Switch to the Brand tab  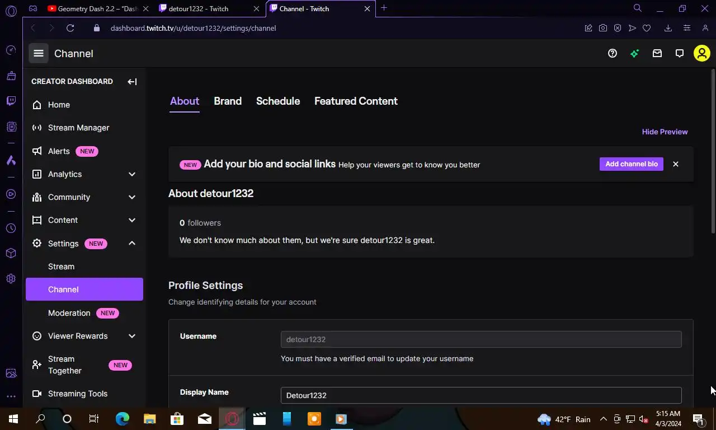coord(228,101)
